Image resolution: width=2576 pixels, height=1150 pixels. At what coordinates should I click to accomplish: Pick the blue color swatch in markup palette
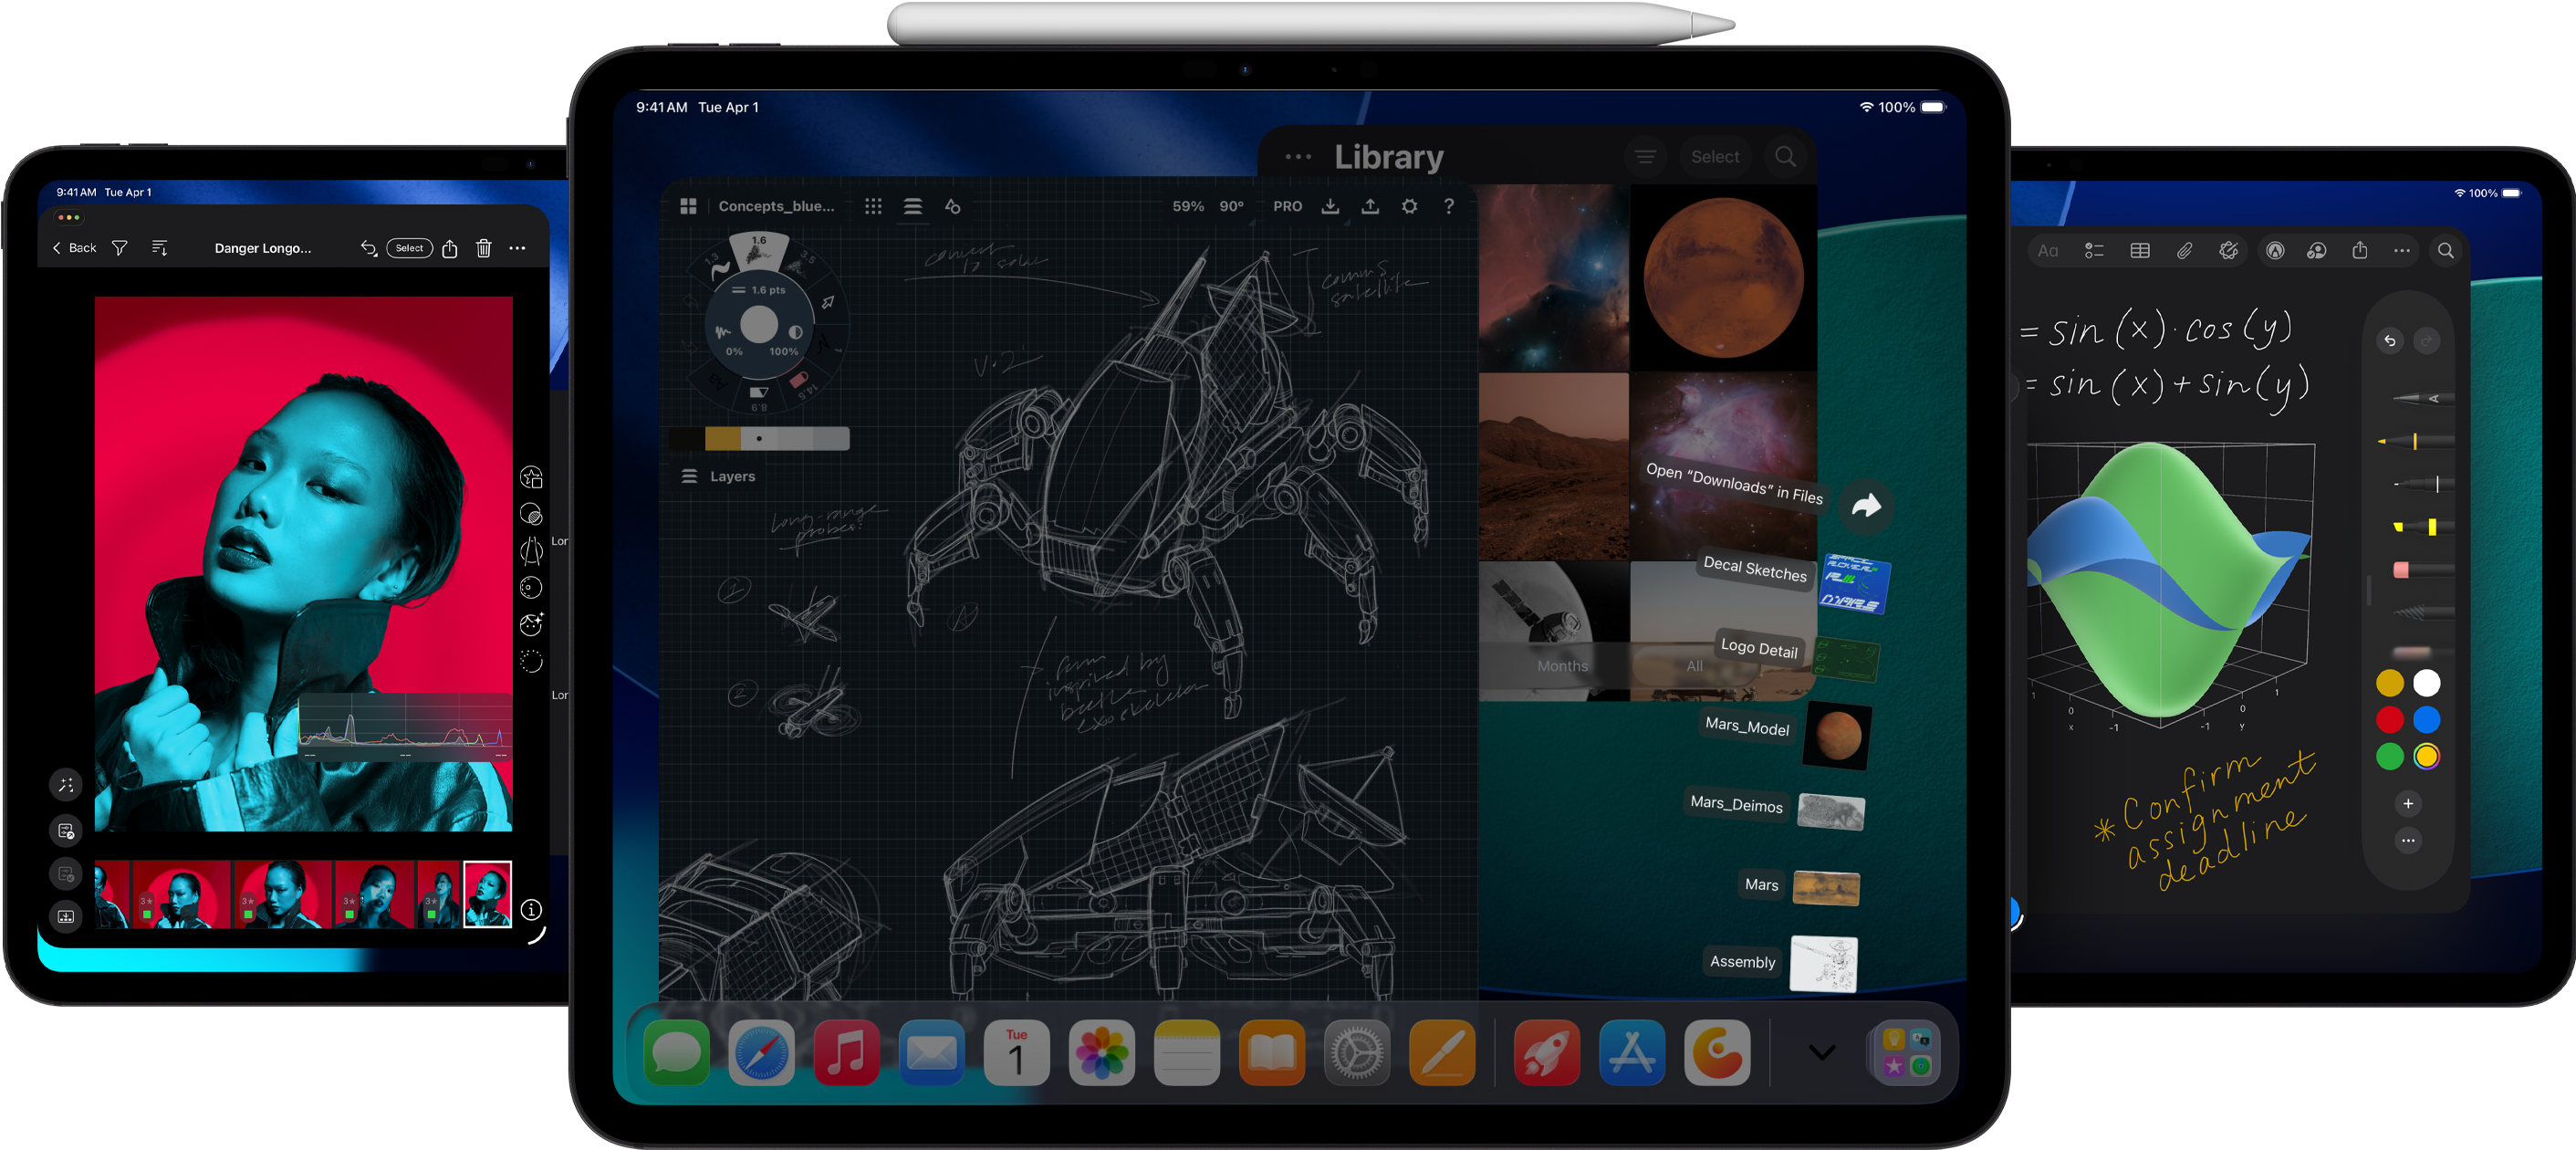coord(2427,720)
